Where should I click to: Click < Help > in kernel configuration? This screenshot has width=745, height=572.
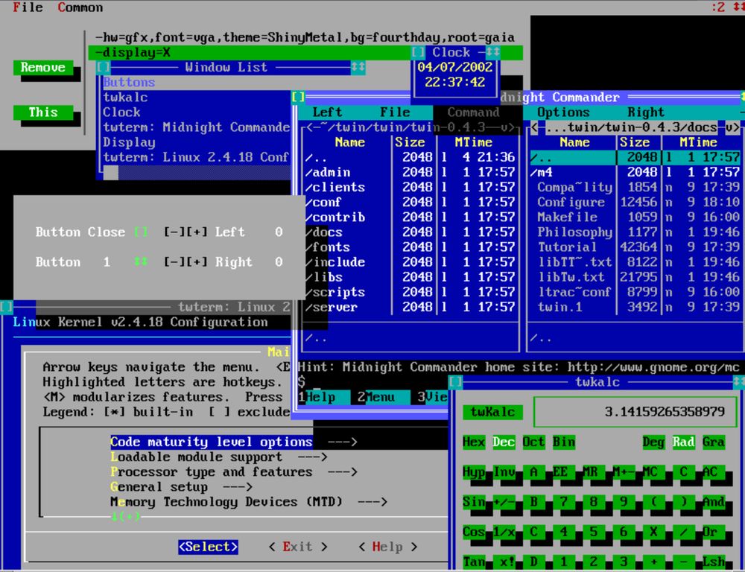click(x=387, y=547)
